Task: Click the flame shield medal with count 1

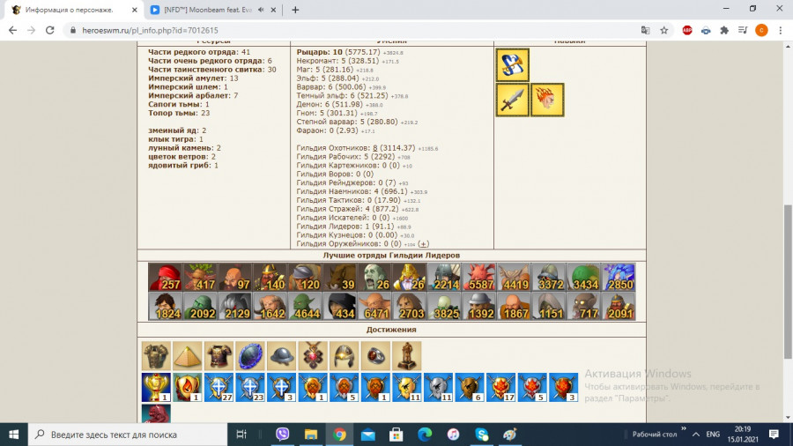Action: (187, 387)
